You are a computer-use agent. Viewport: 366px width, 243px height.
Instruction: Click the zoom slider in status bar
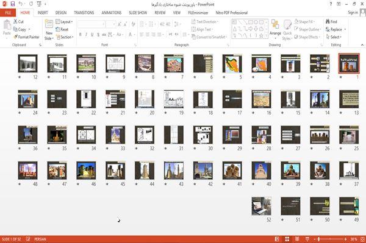click(x=330, y=239)
